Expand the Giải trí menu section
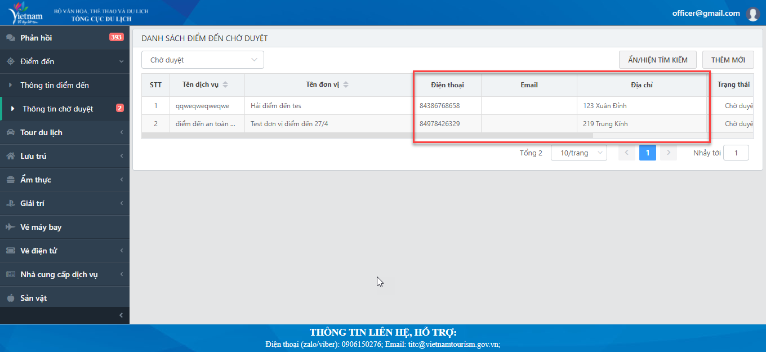Image resolution: width=766 pixels, height=352 pixels. click(x=65, y=203)
